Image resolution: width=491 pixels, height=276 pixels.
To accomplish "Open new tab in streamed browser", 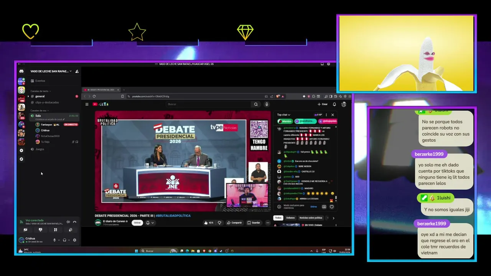I will [124, 90].
